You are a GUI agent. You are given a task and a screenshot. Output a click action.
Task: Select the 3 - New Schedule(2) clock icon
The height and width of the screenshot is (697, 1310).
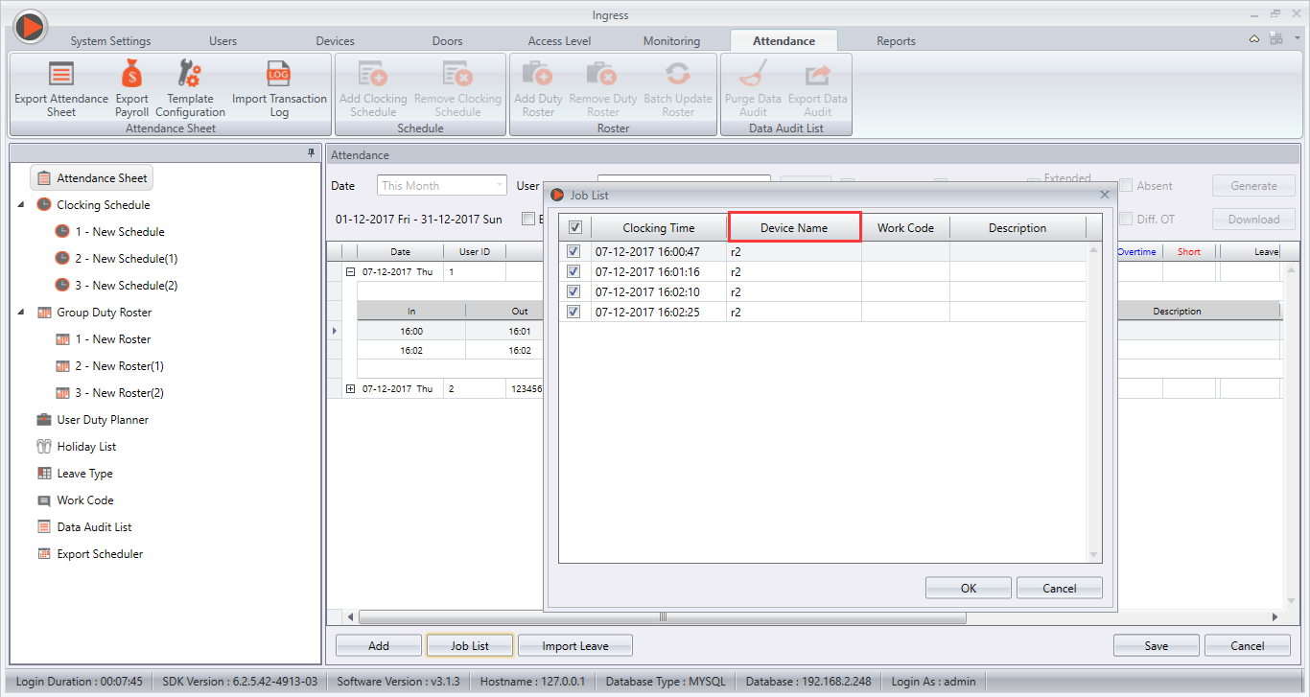62,286
